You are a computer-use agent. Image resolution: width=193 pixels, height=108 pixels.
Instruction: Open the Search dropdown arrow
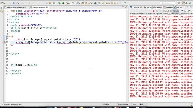(x=91, y=3)
